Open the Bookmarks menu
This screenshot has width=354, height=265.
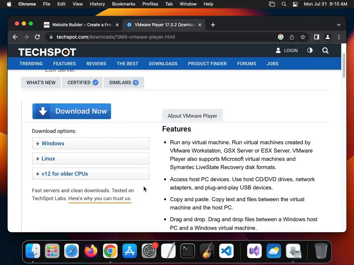click(x=123, y=4)
